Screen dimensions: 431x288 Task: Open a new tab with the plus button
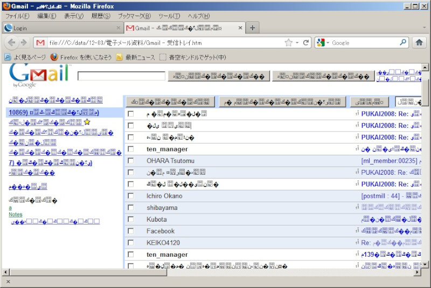[252, 28]
